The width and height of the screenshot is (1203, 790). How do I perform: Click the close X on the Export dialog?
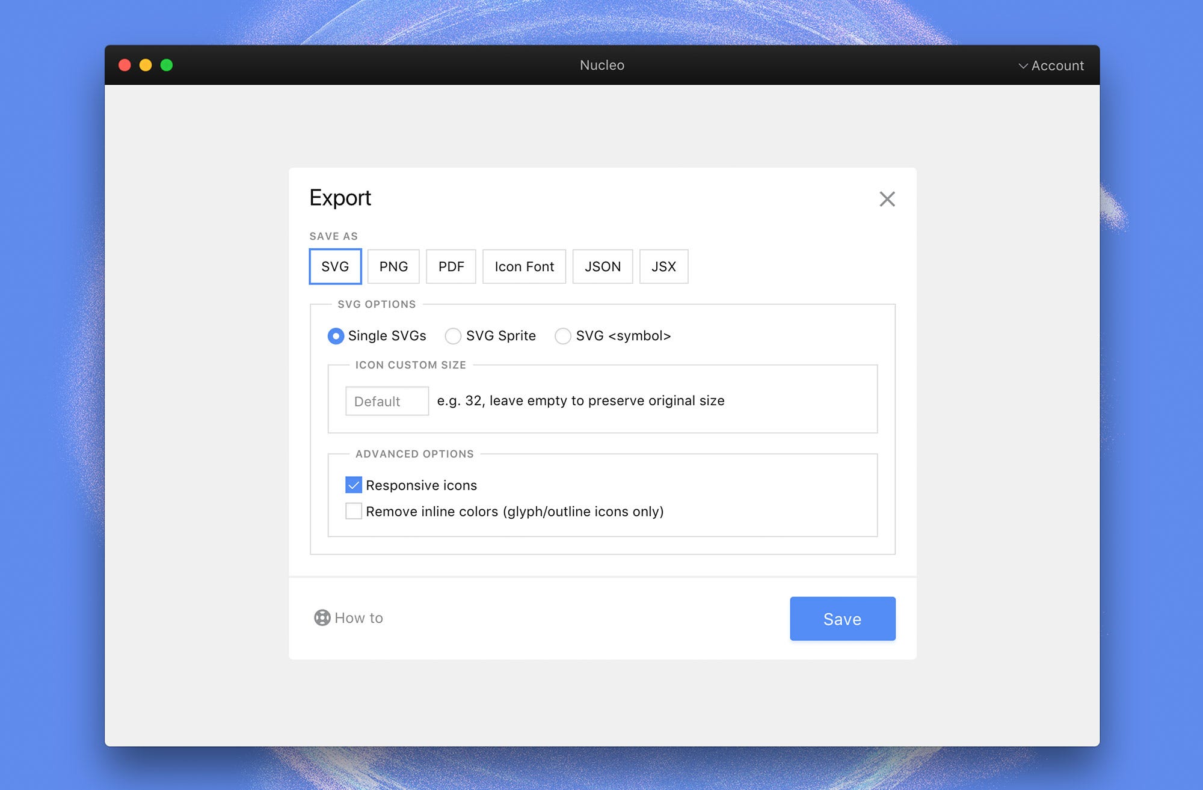click(887, 199)
